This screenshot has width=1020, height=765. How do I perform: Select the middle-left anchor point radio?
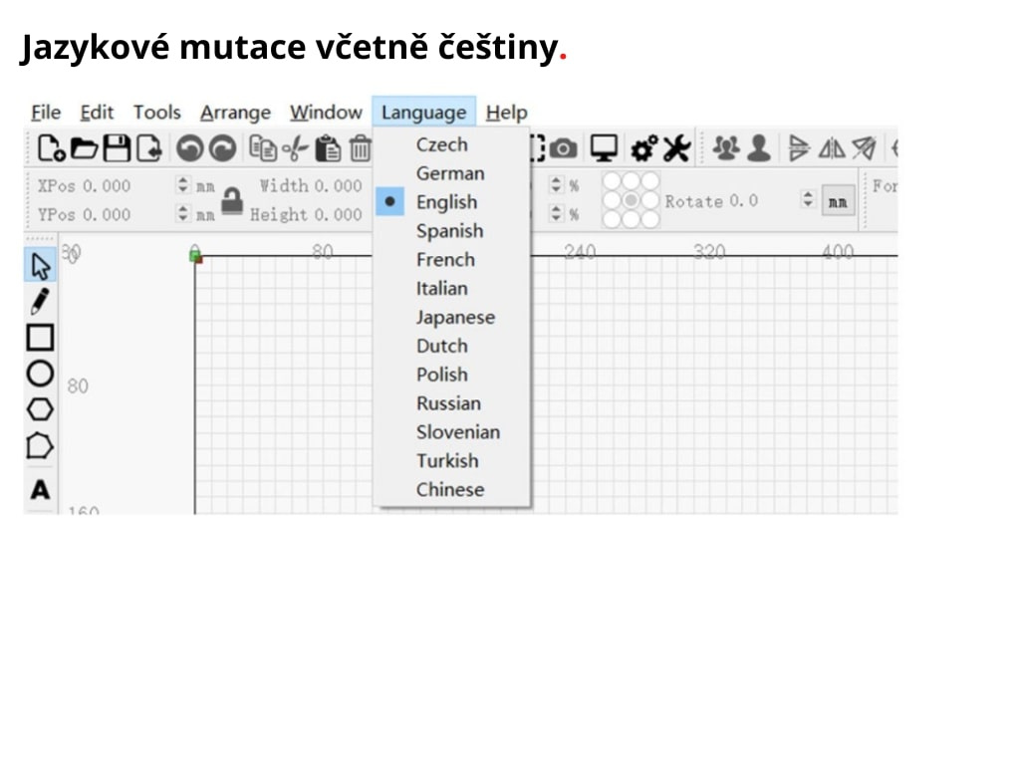(x=612, y=200)
